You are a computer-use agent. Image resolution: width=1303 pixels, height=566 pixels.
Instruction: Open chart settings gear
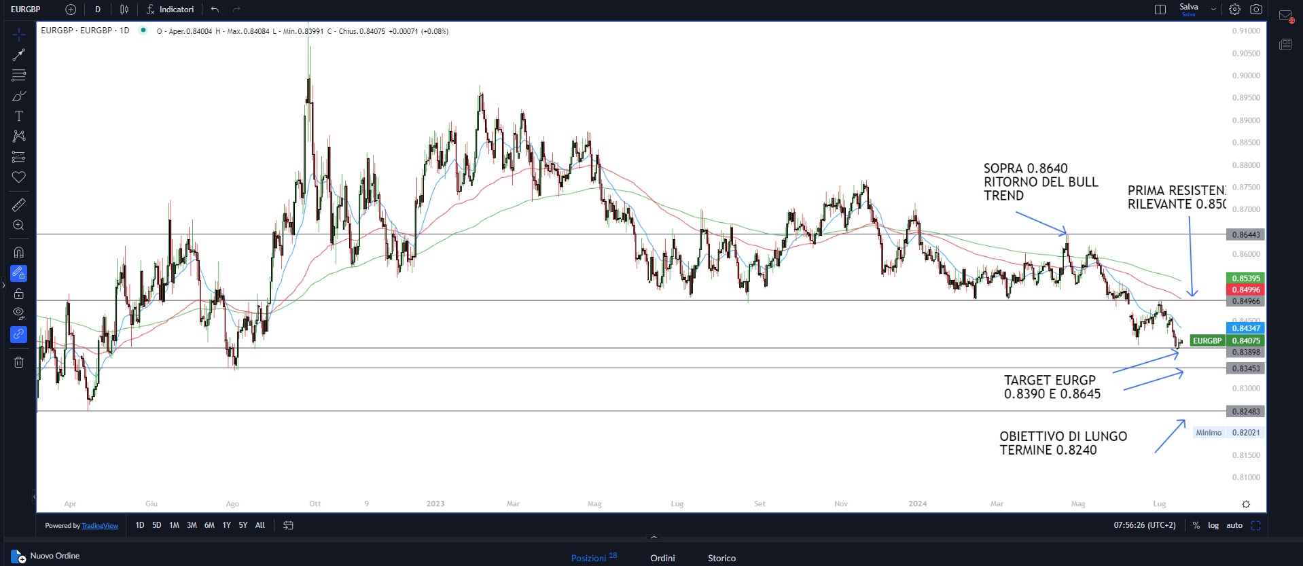(1235, 10)
